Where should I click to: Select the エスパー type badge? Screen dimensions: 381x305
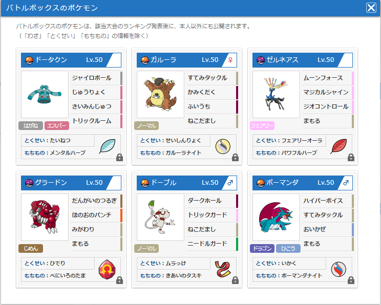pyautogui.click(x=57, y=125)
